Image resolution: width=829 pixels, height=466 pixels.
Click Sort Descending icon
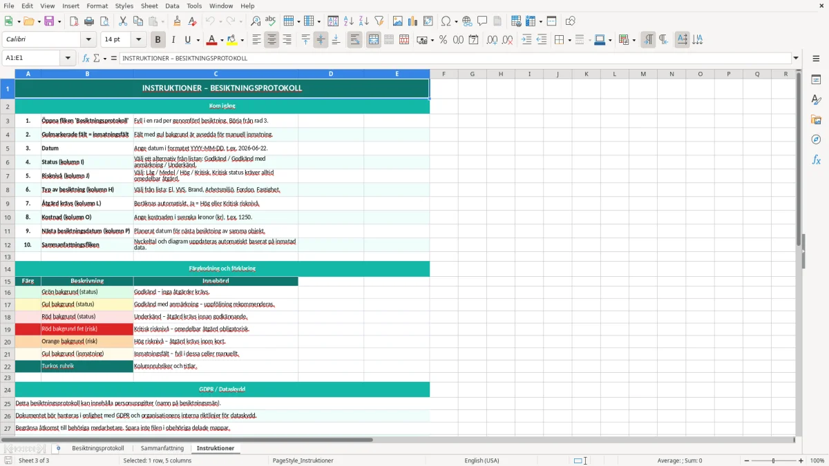point(364,21)
